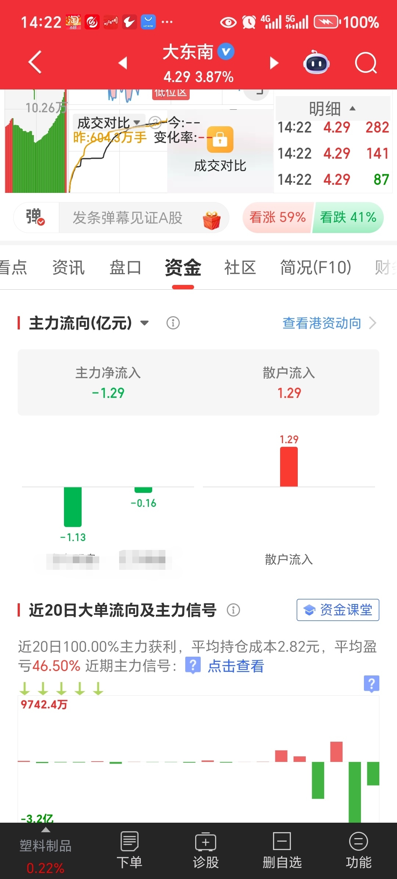The width and height of the screenshot is (397, 879).
Task: Vote 看涨 59% bullish option
Action: click(x=278, y=217)
